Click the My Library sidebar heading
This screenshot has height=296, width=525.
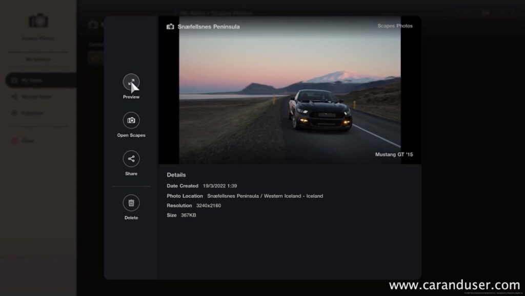(x=38, y=60)
